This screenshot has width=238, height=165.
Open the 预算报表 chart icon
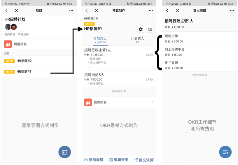88,102
